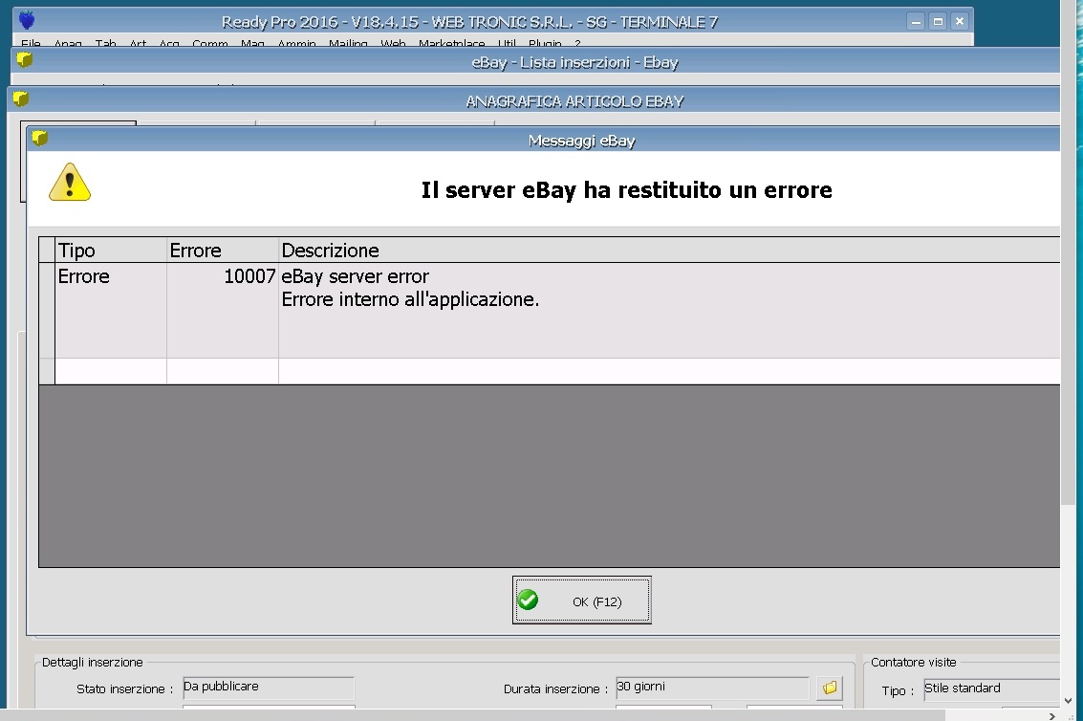Select the Errore column header
This screenshot has height=721, width=1083.
[223, 250]
